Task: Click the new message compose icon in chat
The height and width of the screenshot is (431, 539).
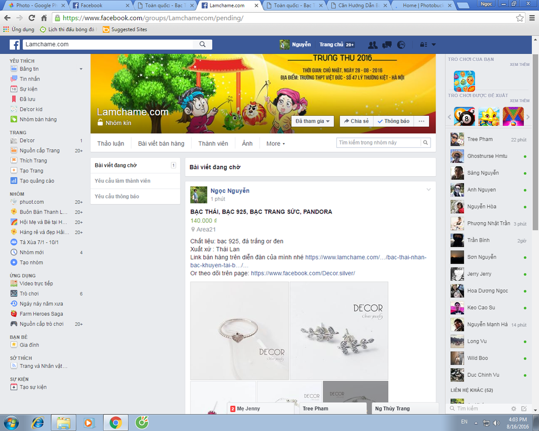Action: 524,409
